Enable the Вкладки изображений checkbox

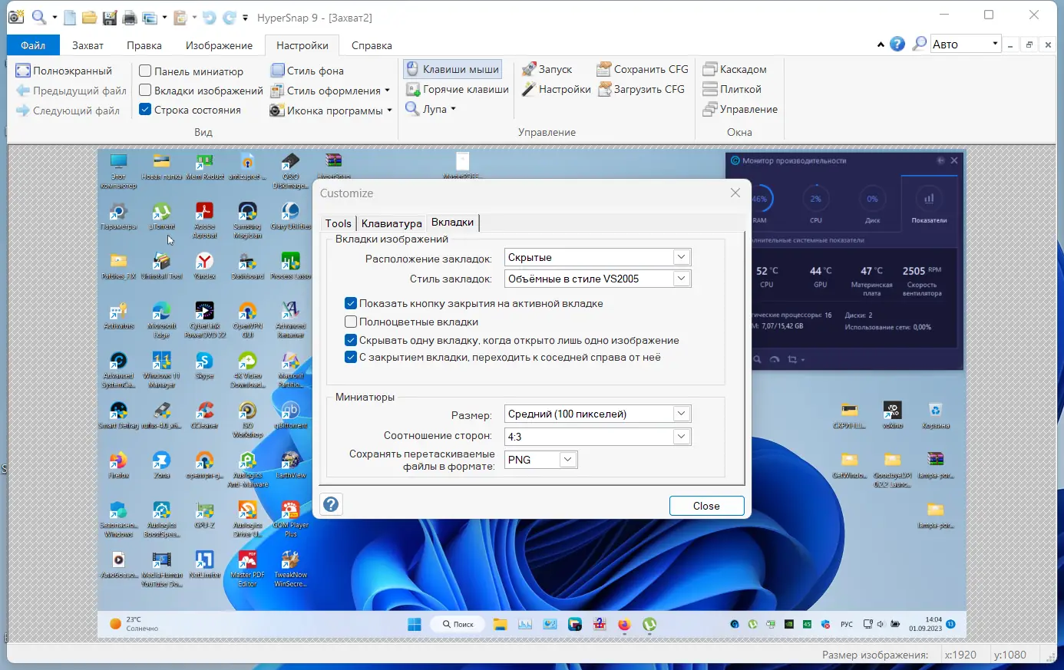tap(145, 91)
